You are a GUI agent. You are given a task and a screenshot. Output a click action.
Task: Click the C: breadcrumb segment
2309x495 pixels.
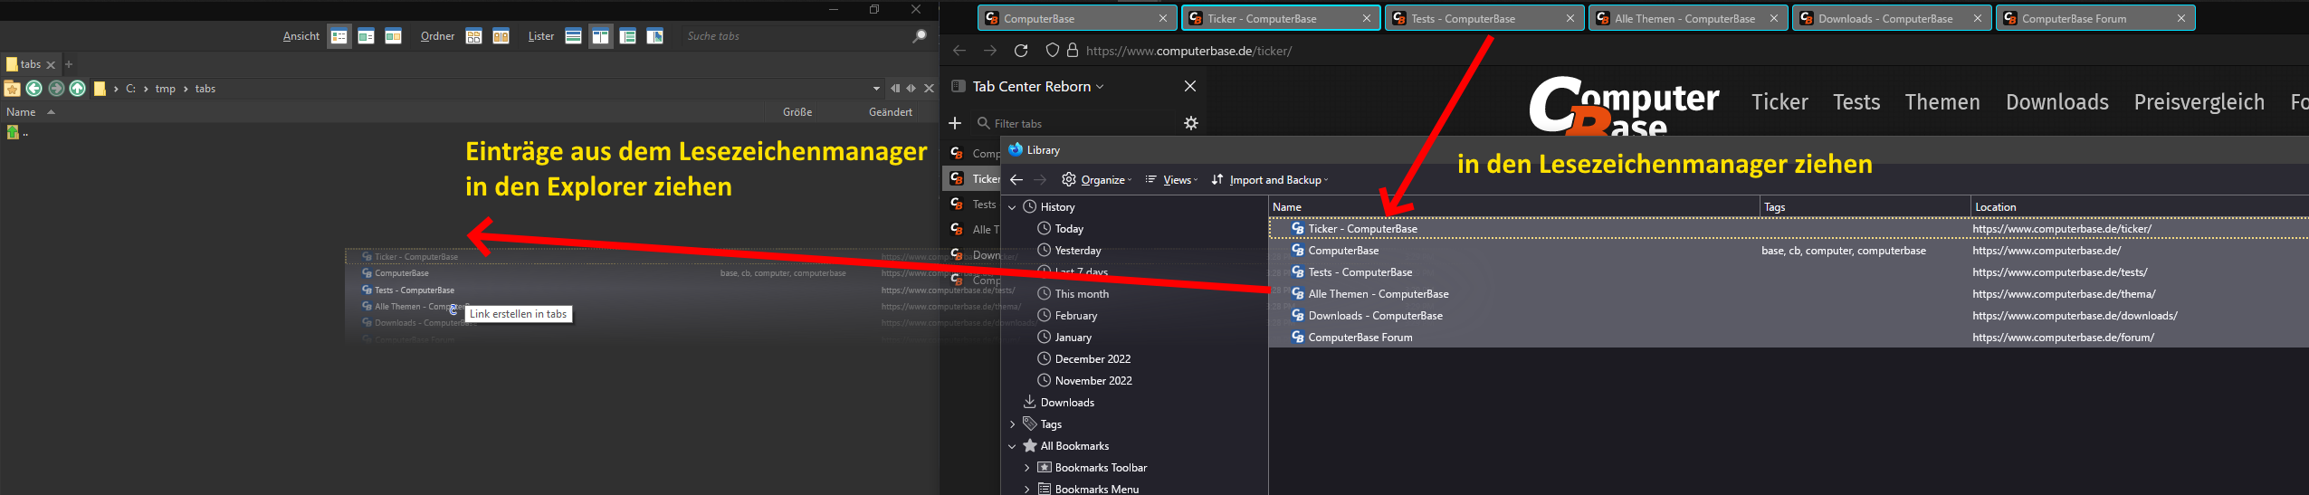[x=131, y=89]
